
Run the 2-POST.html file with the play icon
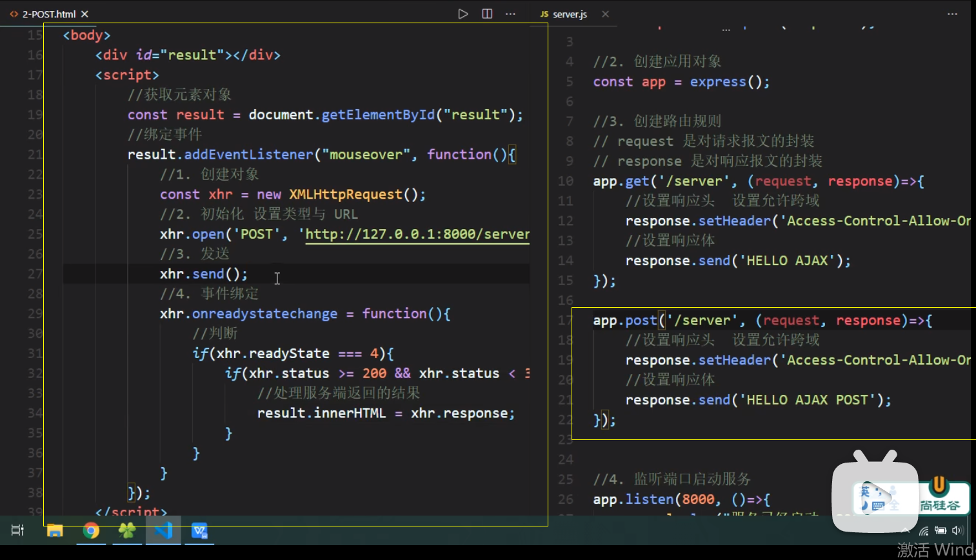click(463, 14)
